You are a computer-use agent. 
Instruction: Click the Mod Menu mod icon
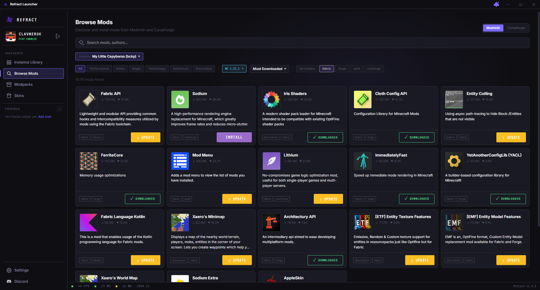pos(180,161)
